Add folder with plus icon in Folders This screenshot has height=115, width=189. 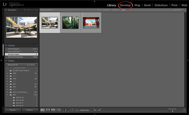[37, 61]
